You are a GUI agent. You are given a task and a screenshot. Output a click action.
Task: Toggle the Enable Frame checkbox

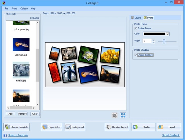tap(136, 28)
